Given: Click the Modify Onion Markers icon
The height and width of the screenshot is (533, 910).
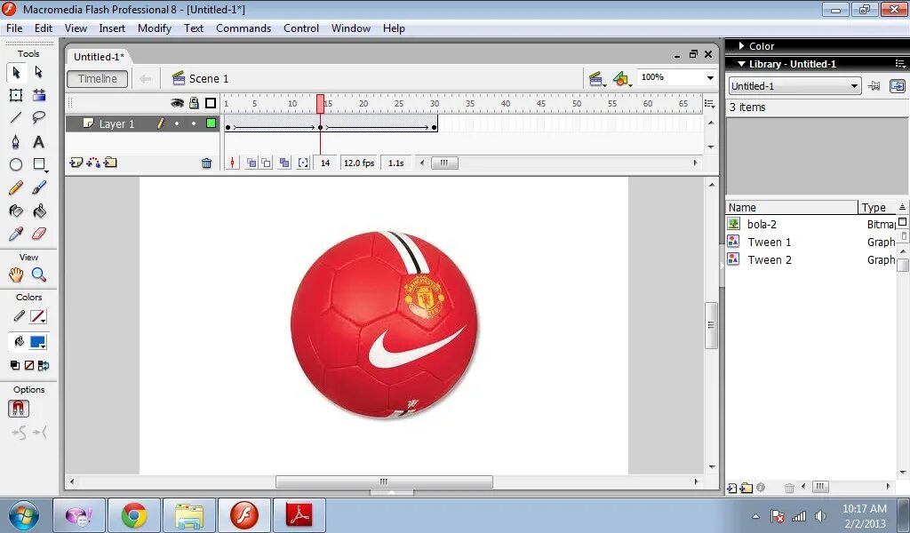Looking at the screenshot, I should (303, 163).
